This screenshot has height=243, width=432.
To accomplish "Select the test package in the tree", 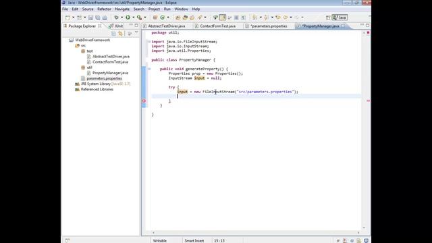I will (90, 51).
